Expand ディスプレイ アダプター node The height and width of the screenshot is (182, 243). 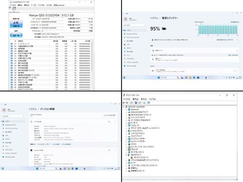[x=126, y=139]
